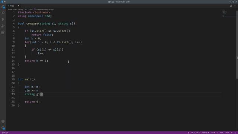Click 'k++;' statement on line 12
Screen dimensions: 238x134
(x=41, y=53)
